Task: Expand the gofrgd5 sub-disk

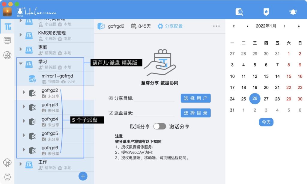Action: (x=24, y=135)
